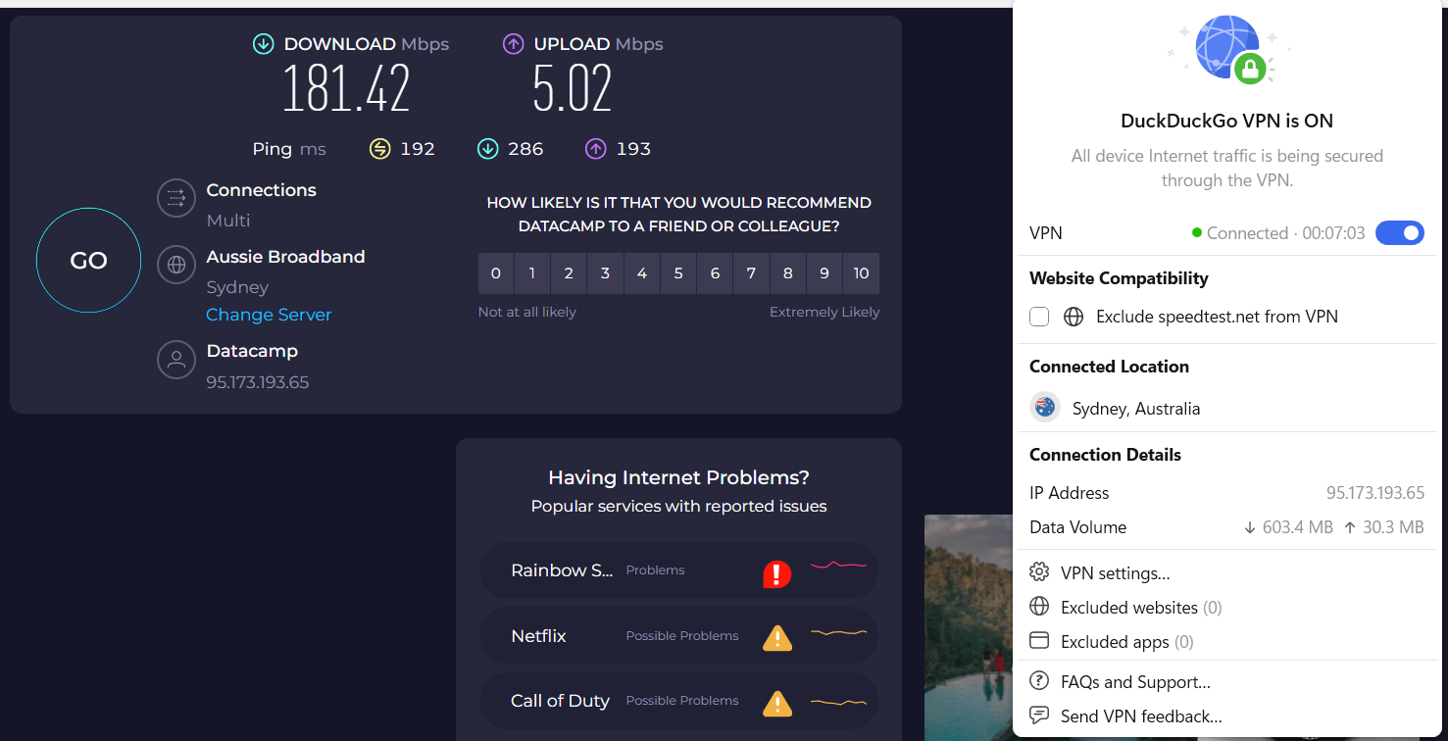Disable the VPN toggle switch
Image resolution: width=1448 pixels, height=741 pixels.
1400,232
